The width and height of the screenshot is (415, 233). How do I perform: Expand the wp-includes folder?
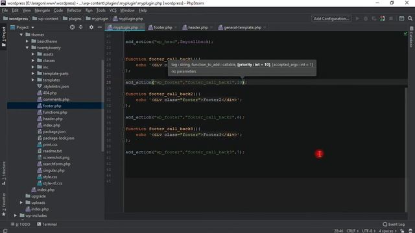point(16,216)
